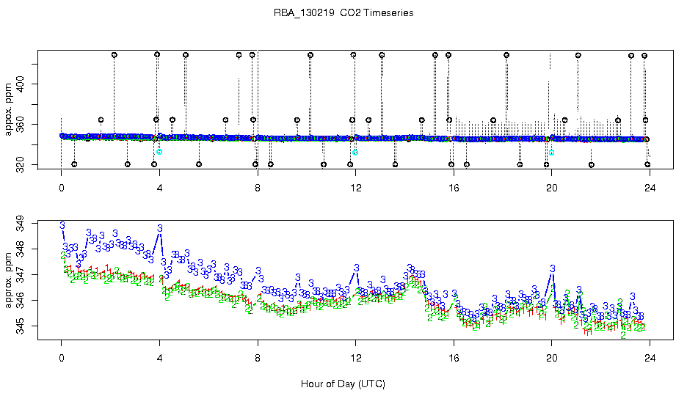Viewport: 687px width, 396px height.
Task: Click the 320 tick label on upper plot
Action: pyautogui.click(x=21, y=165)
